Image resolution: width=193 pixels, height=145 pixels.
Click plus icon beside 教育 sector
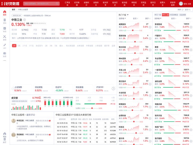pos(191,50)
